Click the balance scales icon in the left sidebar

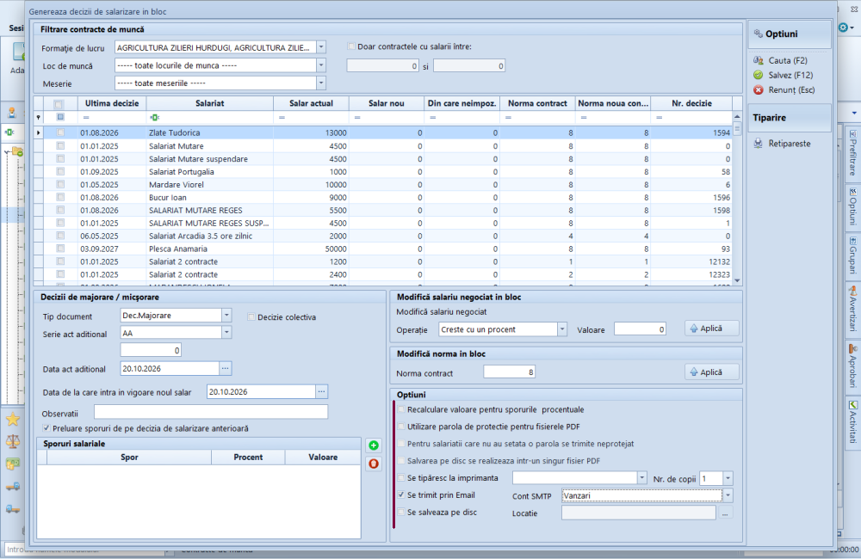(x=13, y=441)
